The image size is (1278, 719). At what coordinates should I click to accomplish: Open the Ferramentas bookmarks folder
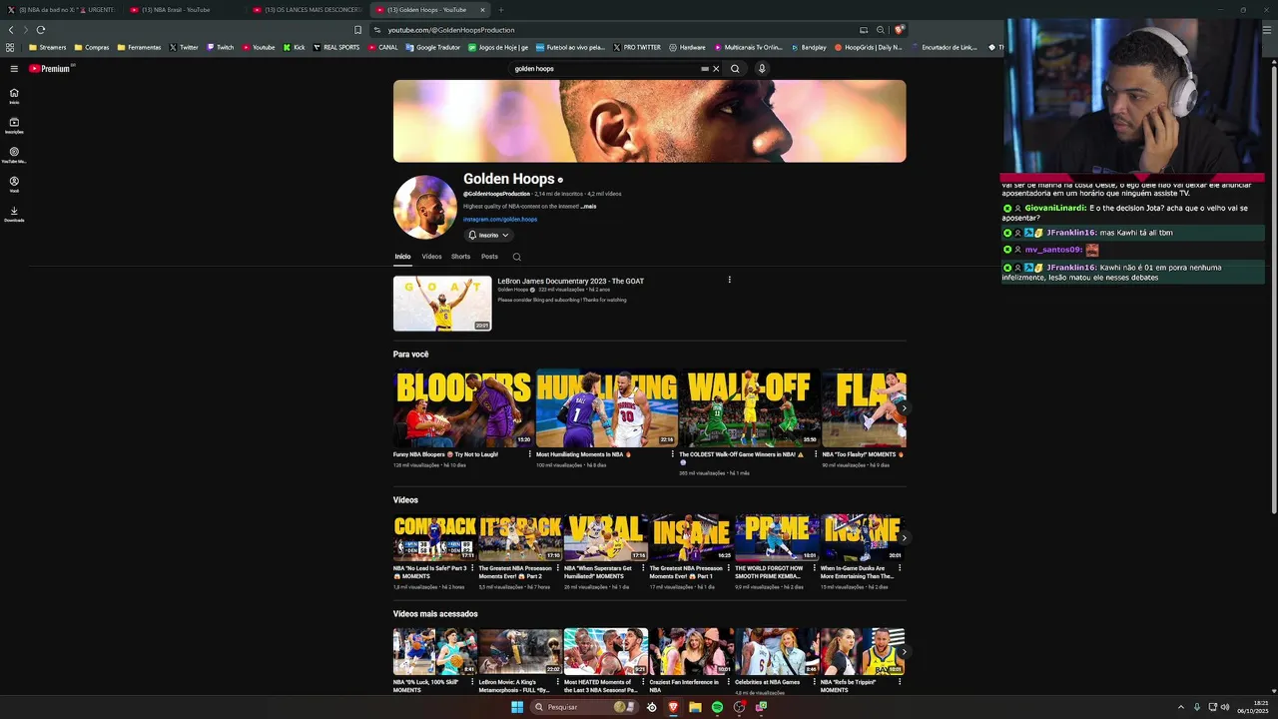[139, 47]
